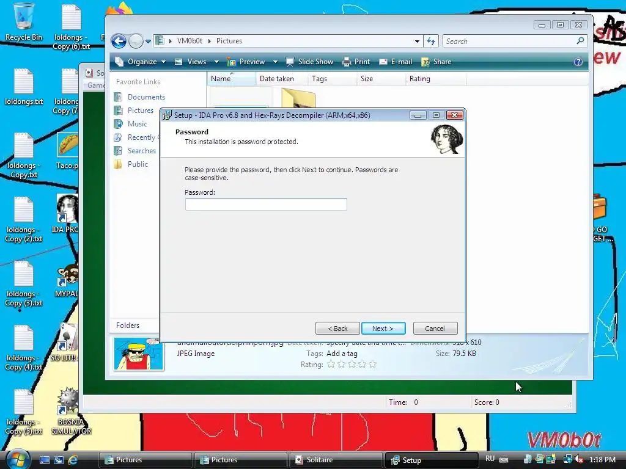The height and width of the screenshot is (469, 626).
Task: Click Print in explorer toolbar
Action: 356,62
